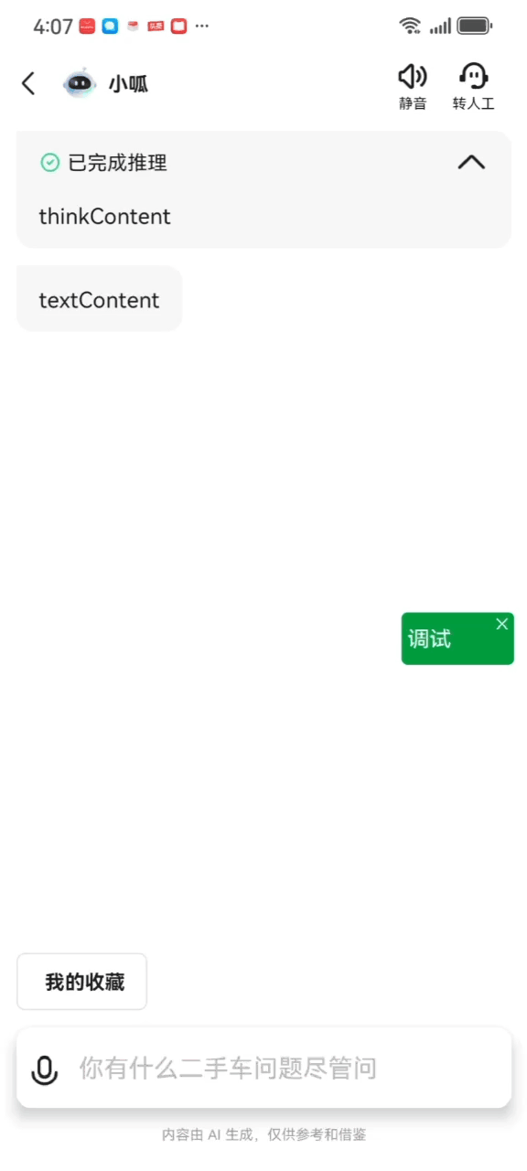Close the 调试 floating widget
Screen dimensions: 527x1171
tap(501, 624)
